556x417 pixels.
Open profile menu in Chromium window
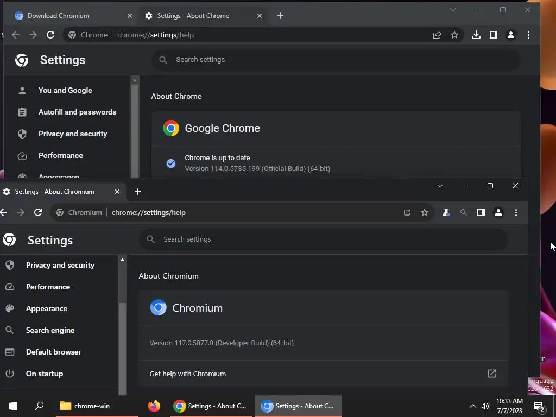tap(498, 212)
